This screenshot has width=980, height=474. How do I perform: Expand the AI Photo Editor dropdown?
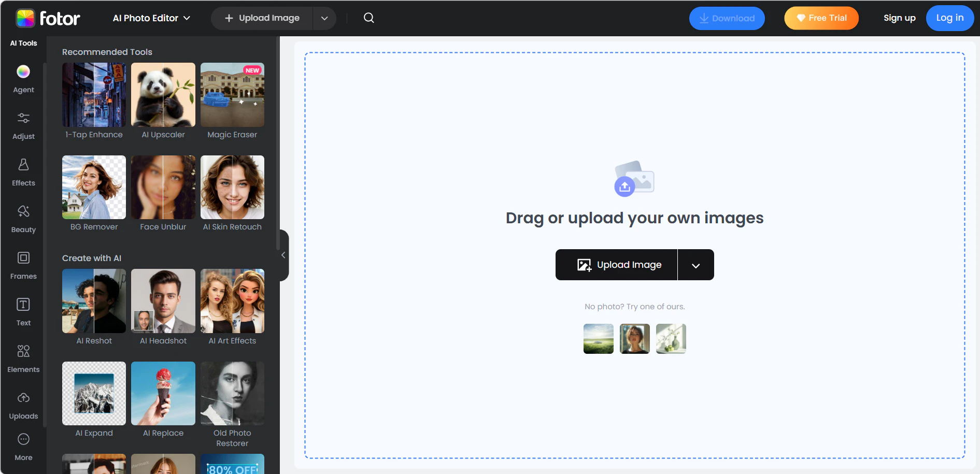151,18
